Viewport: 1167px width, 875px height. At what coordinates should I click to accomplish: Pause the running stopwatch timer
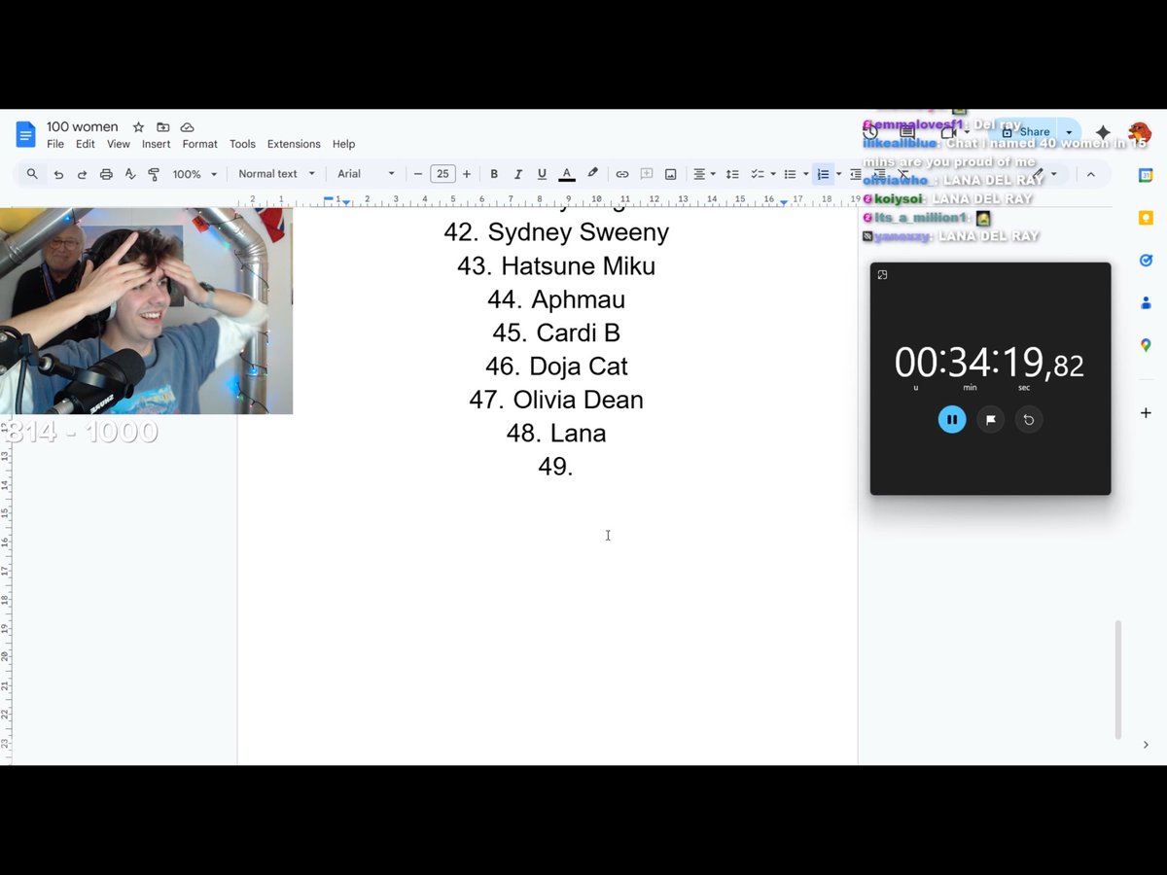click(952, 419)
